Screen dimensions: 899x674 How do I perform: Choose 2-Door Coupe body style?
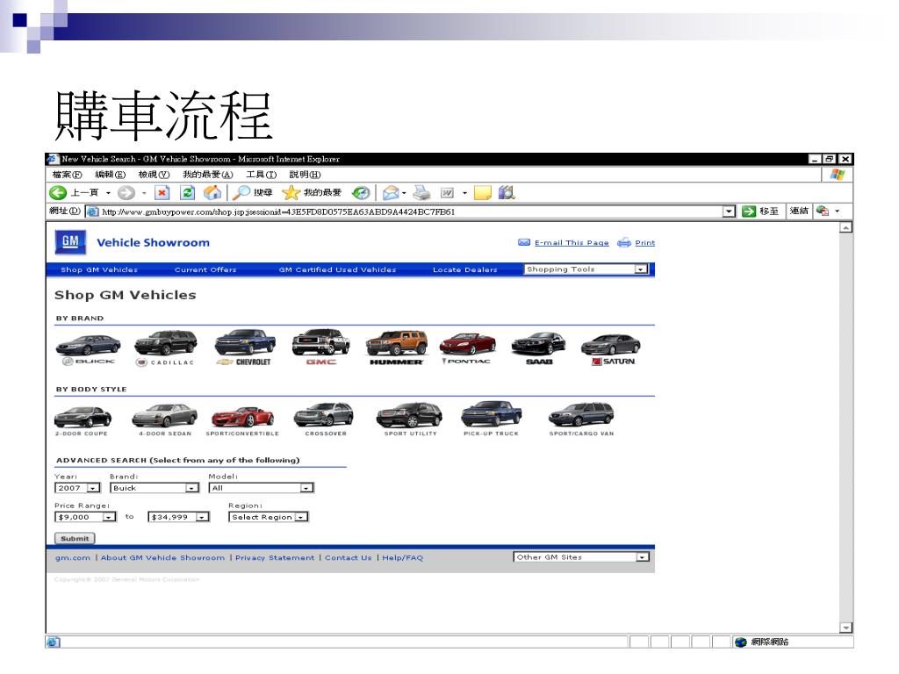83,421
